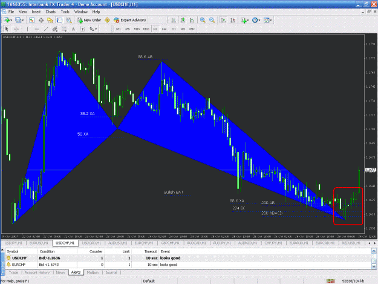
Task: Open the File menu
Action: pyautogui.click(x=11, y=12)
